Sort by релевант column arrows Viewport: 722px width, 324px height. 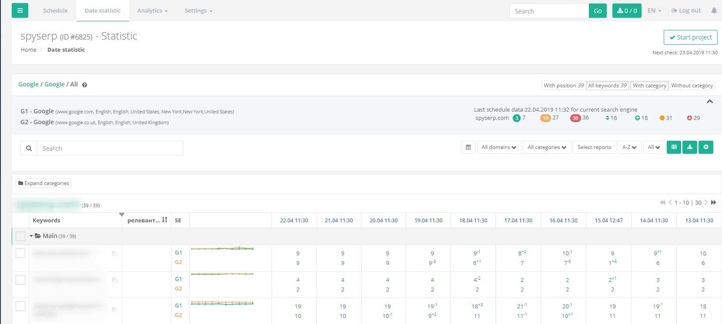click(164, 220)
